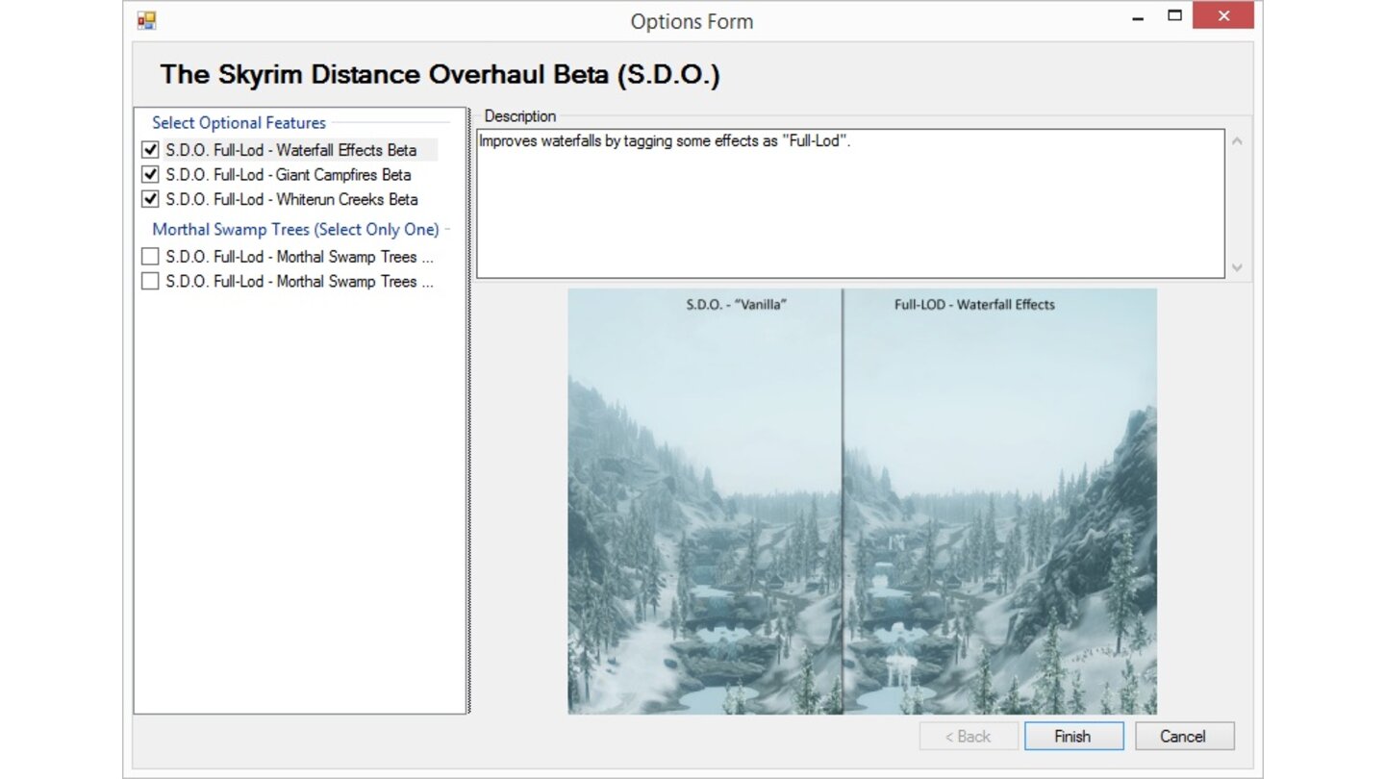Viewport: 1385px width, 779px height.
Task: Click the Finish button
Action: (1073, 737)
